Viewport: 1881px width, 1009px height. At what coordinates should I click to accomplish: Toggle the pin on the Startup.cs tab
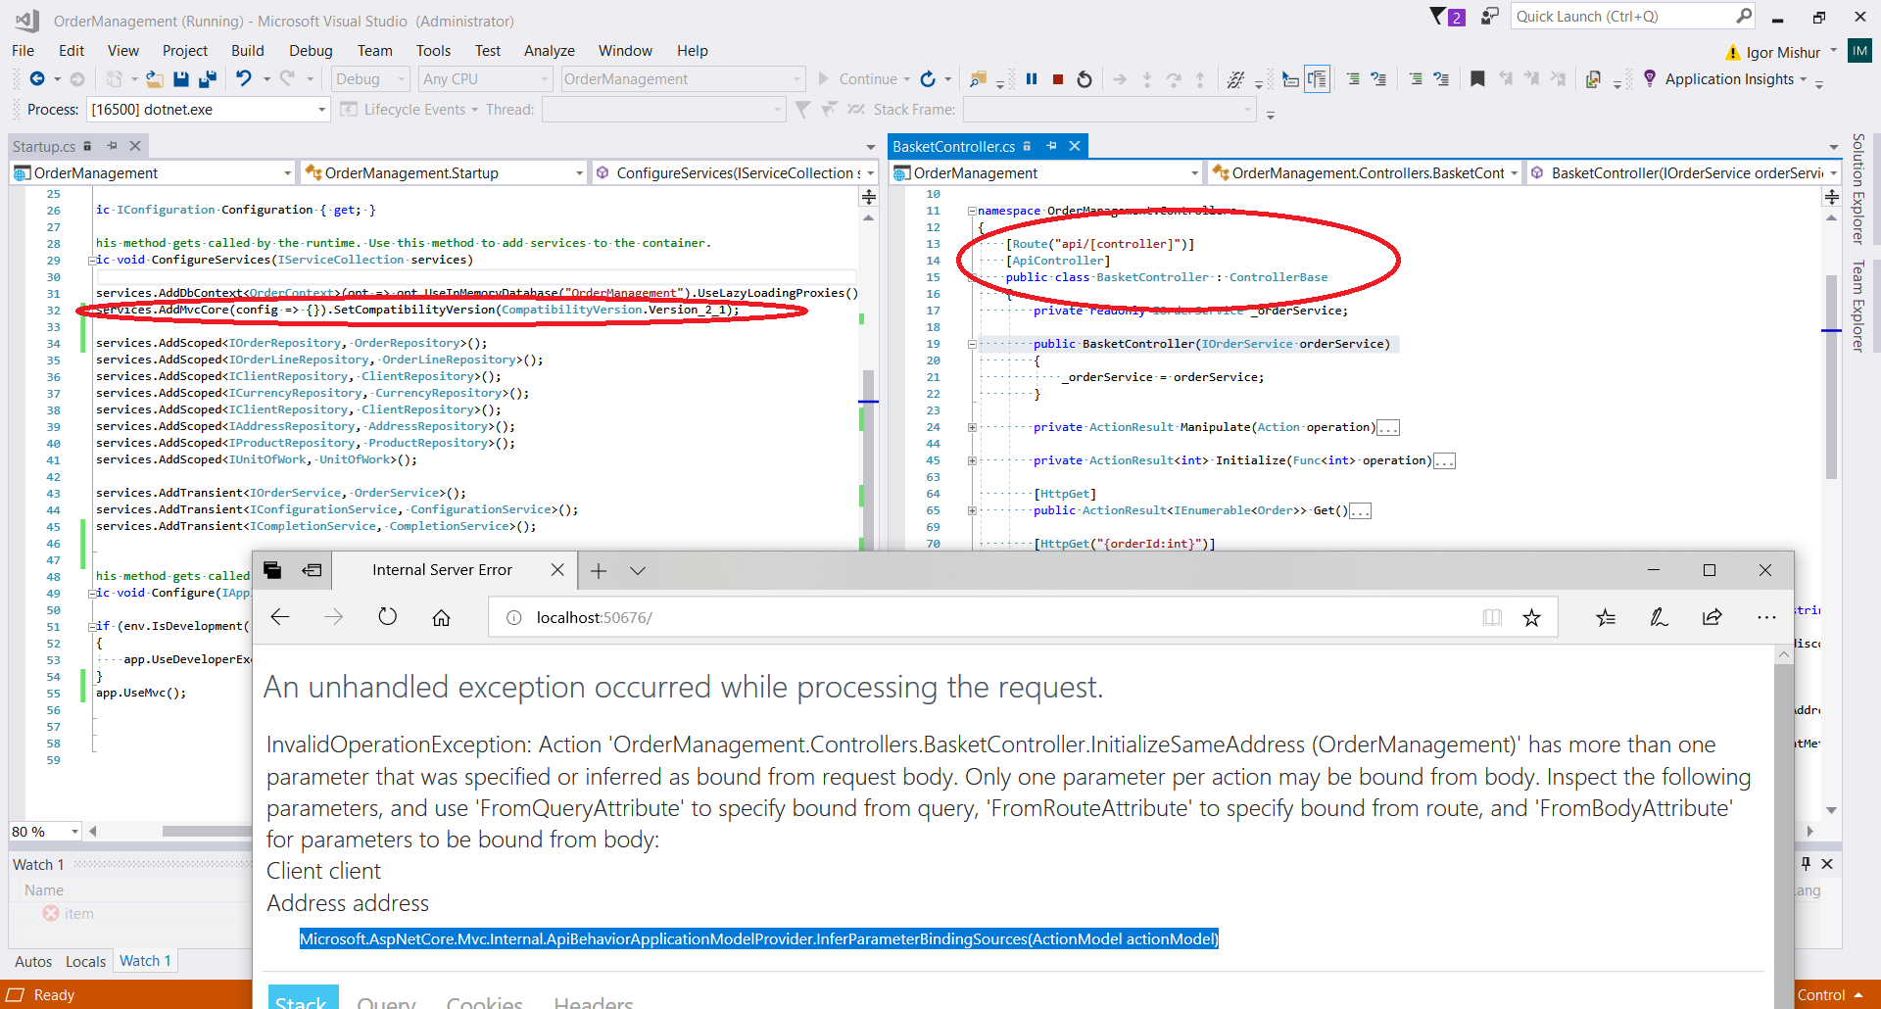[x=112, y=146]
